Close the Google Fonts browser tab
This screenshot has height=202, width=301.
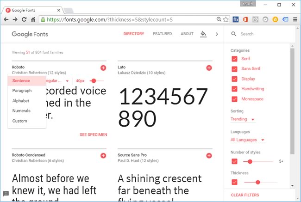pos(59,10)
